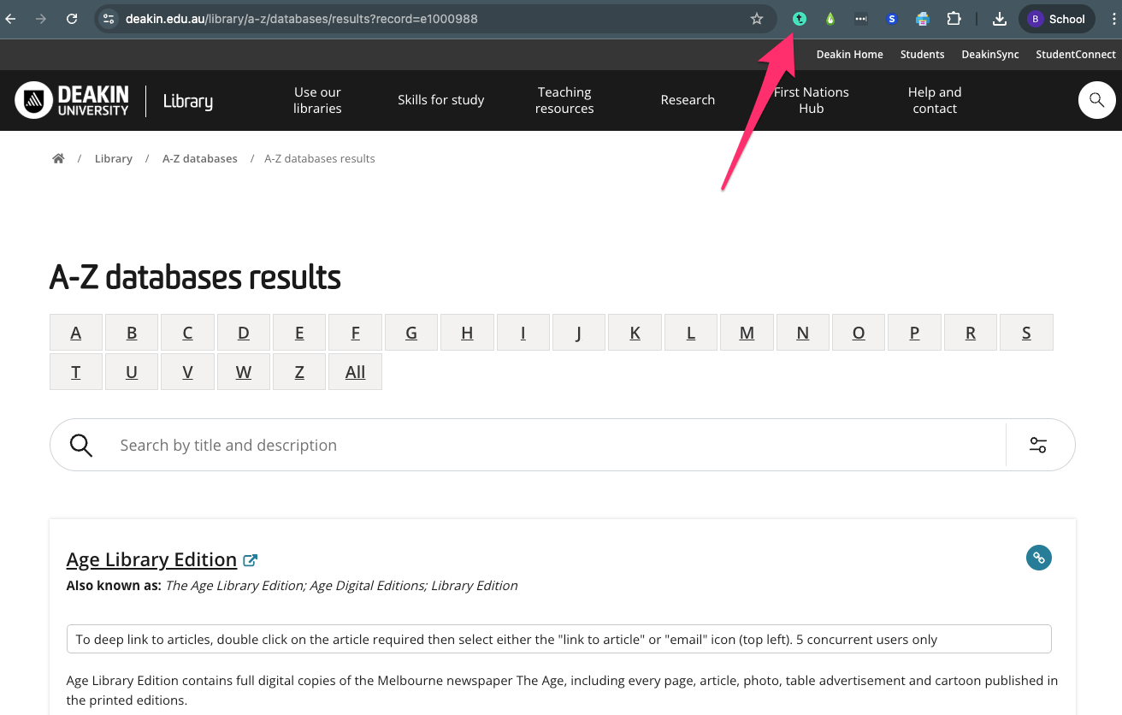The width and height of the screenshot is (1122, 715).
Task: Reload the page
Action: pos(72,19)
